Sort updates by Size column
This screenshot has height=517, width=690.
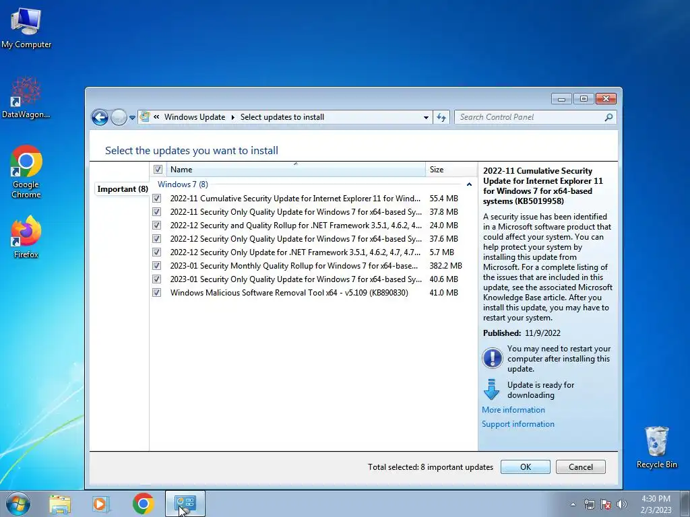[451, 169]
